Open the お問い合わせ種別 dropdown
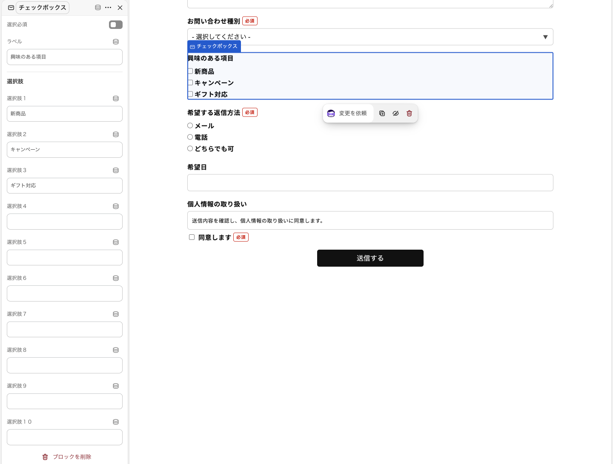Image resolution: width=613 pixels, height=464 pixels. [x=370, y=37]
